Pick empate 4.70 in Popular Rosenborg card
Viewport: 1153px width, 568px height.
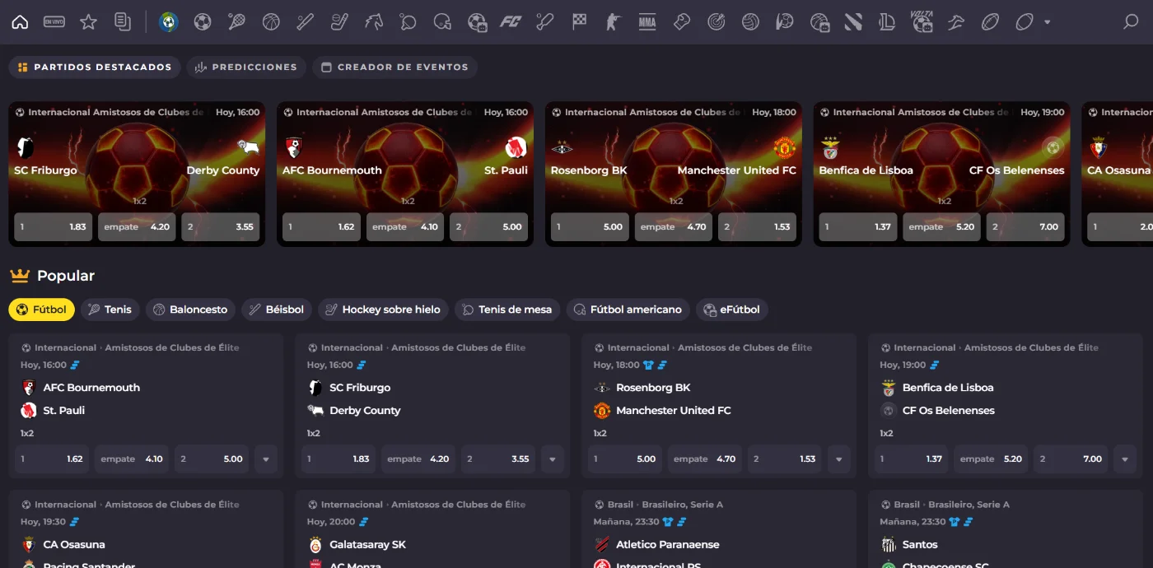point(705,459)
